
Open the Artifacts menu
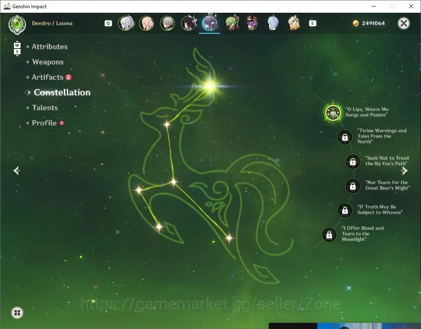pyautogui.click(x=48, y=77)
